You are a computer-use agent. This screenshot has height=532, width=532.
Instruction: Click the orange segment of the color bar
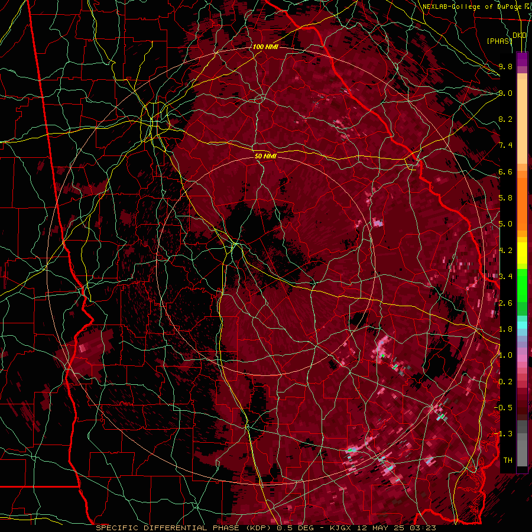click(522, 205)
